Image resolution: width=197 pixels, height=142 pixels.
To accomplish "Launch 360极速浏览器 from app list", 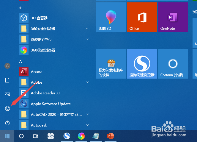I will (x=24, y=50).
